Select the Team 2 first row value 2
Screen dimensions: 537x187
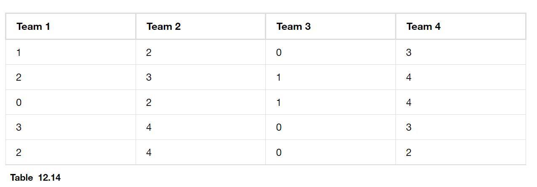(149, 53)
